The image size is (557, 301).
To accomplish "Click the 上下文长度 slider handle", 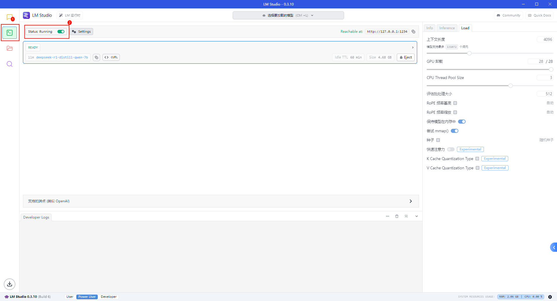I will point(469,53).
